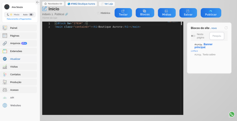Click Salvar to save page
The width and height of the screenshot is (237, 121).
point(188,13)
